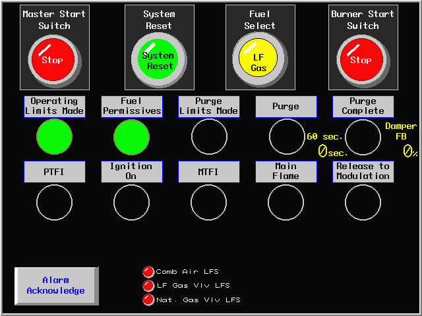
Task: Click the Purge label box
Action: 286,107
